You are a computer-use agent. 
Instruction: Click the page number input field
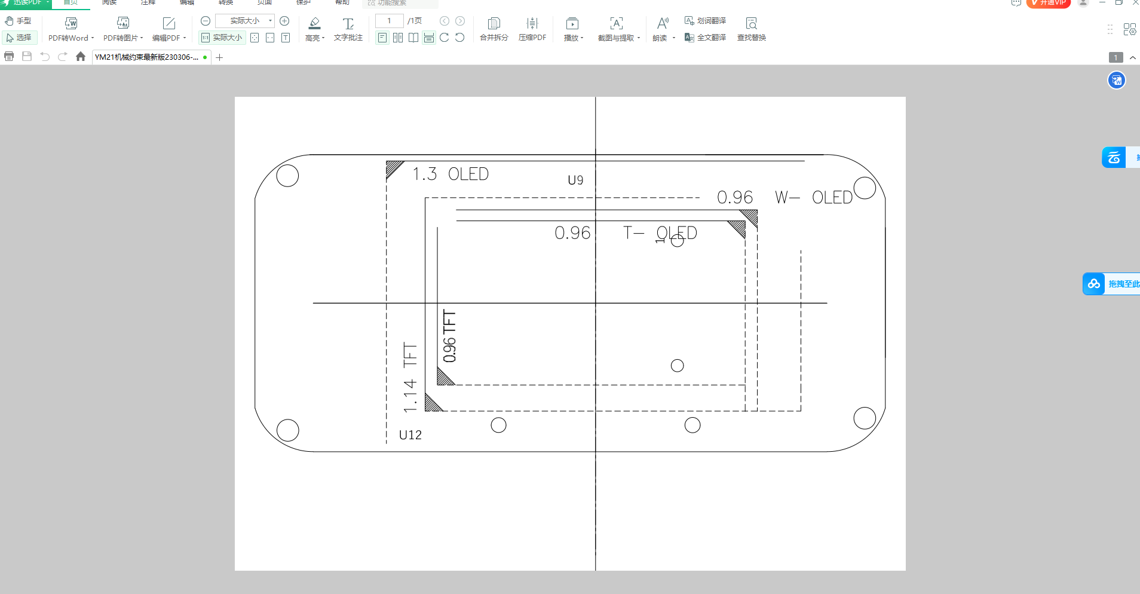click(389, 21)
